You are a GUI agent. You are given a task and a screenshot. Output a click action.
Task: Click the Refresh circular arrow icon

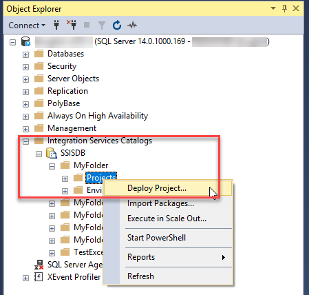[117, 25]
